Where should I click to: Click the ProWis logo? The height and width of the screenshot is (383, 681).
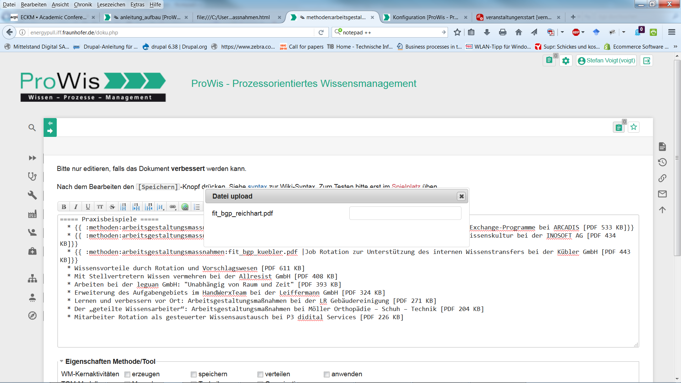click(93, 87)
